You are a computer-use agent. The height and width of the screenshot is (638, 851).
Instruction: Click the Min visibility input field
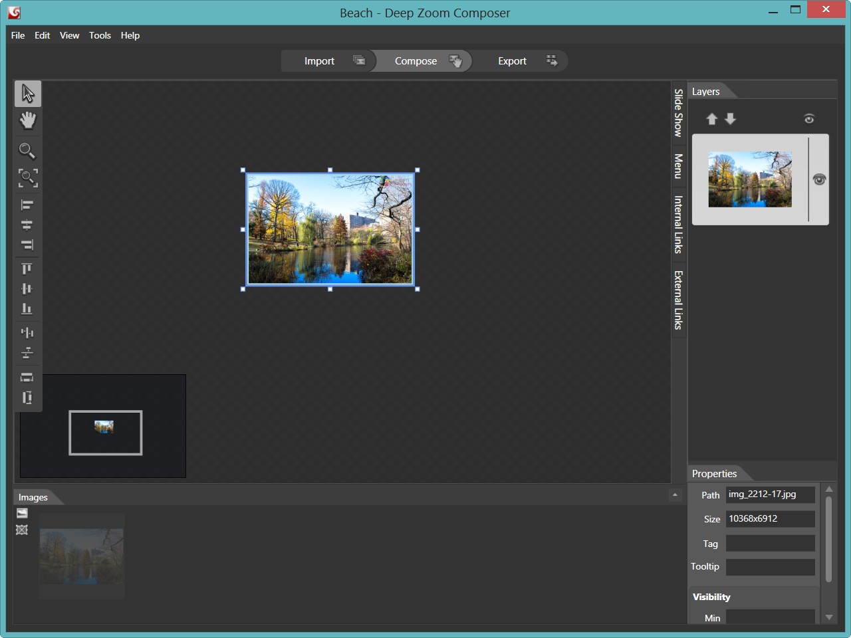coord(770,617)
